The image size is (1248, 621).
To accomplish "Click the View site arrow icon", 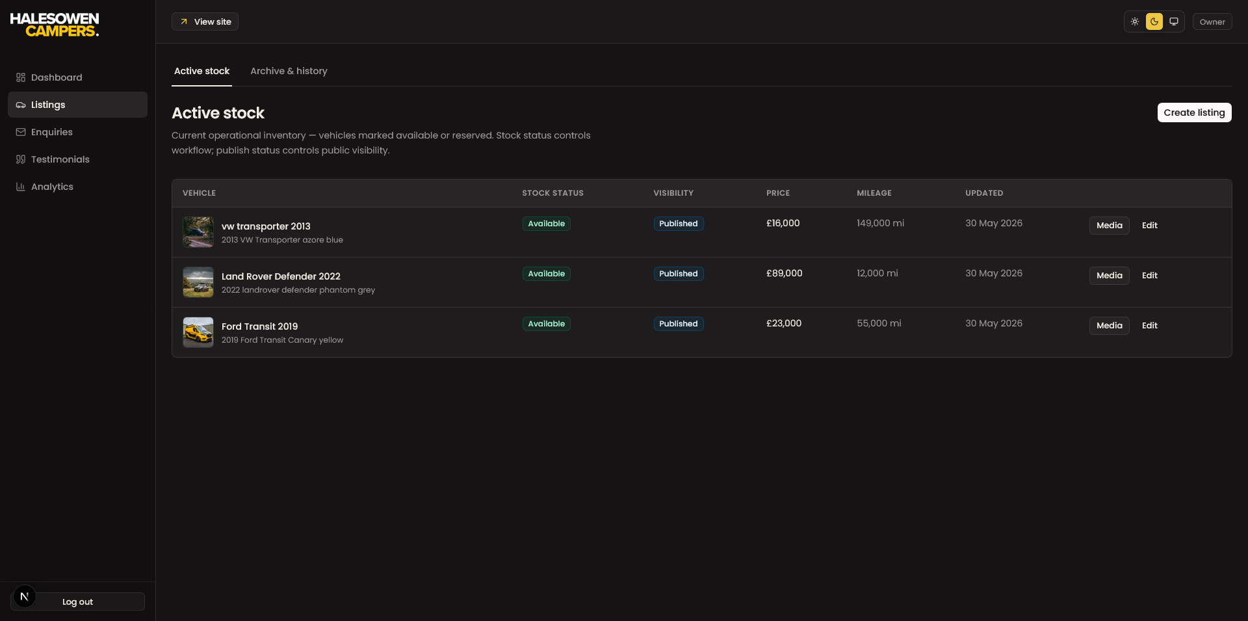I will pos(184,21).
